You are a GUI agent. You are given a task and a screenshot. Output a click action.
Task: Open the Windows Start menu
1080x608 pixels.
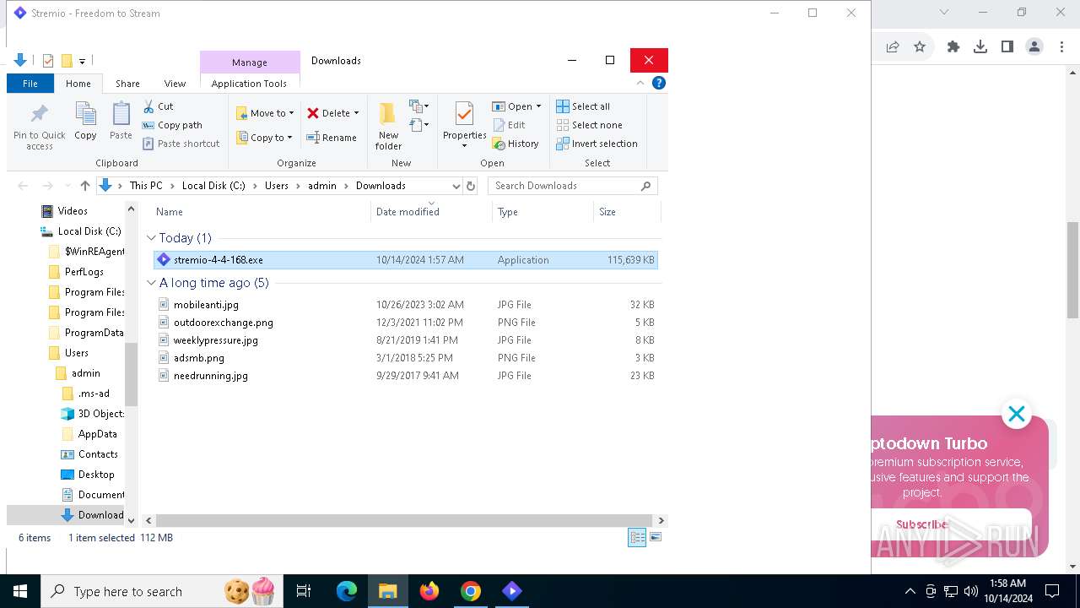pyautogui.click(x=20, y=591)
